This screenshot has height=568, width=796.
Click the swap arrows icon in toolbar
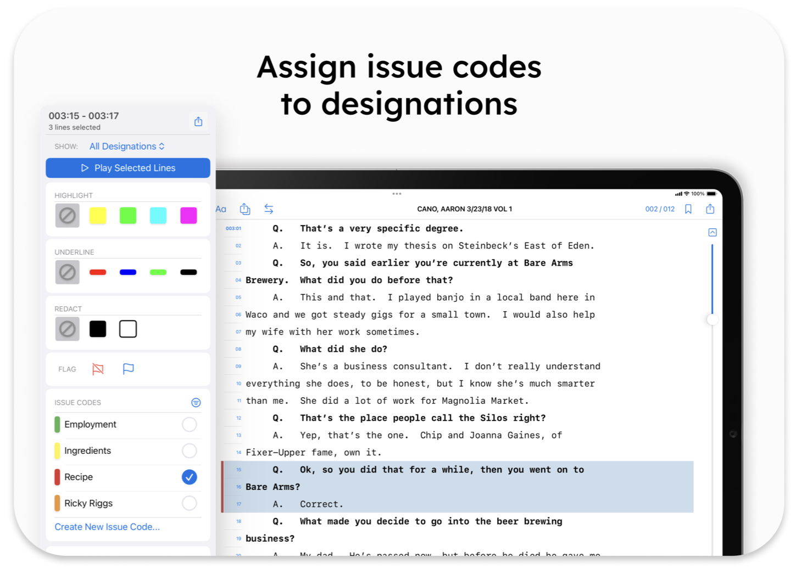pyautogui.click(x=269, y=209)
